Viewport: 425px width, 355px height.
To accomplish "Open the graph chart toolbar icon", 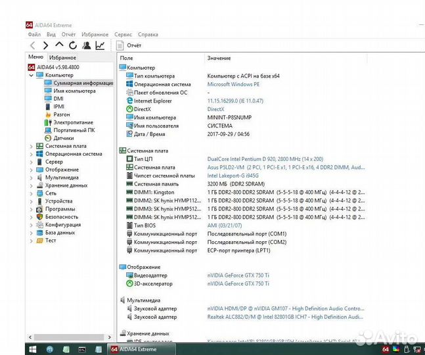I will [100, 45].
